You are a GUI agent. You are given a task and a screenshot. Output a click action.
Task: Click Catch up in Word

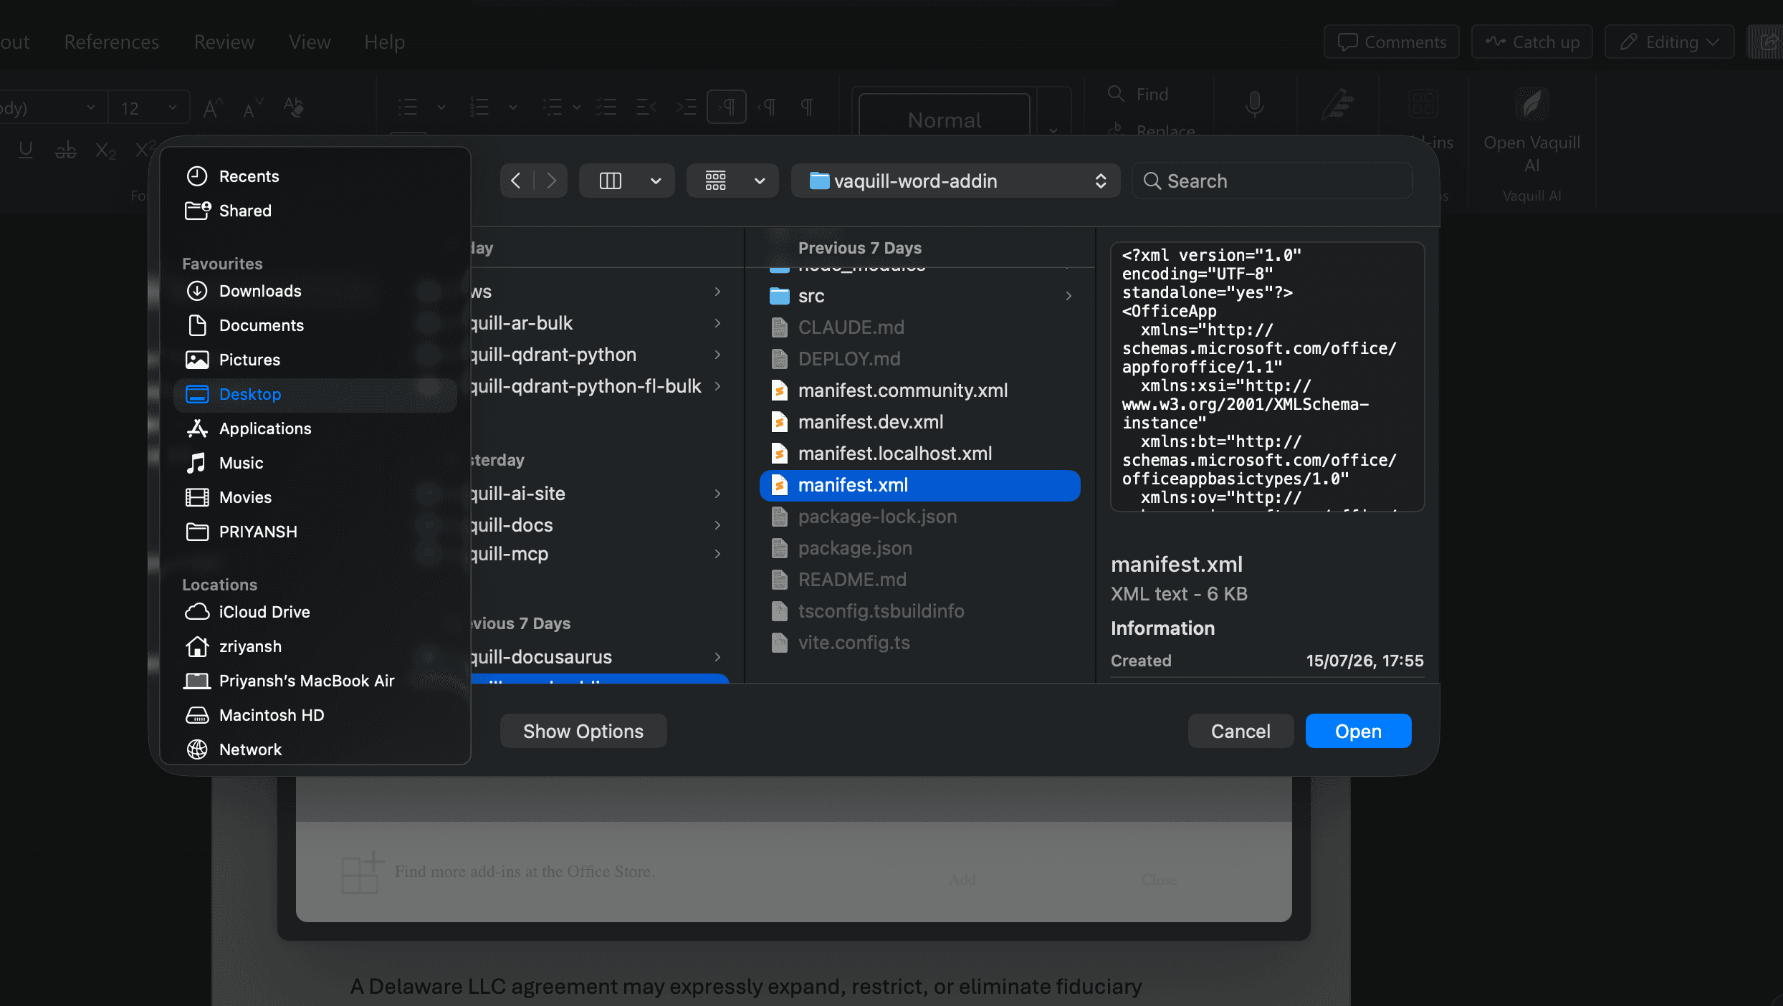click(1532, 42)
